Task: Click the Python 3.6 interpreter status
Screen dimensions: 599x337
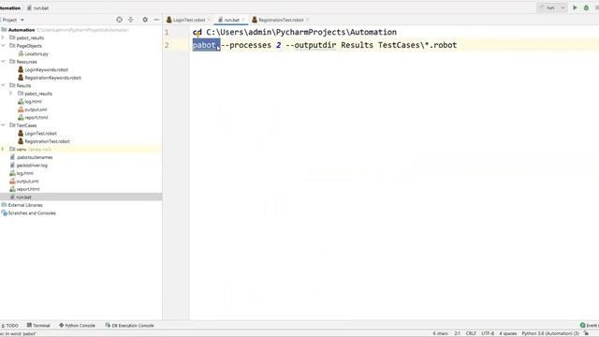Action: click(550, 333)
